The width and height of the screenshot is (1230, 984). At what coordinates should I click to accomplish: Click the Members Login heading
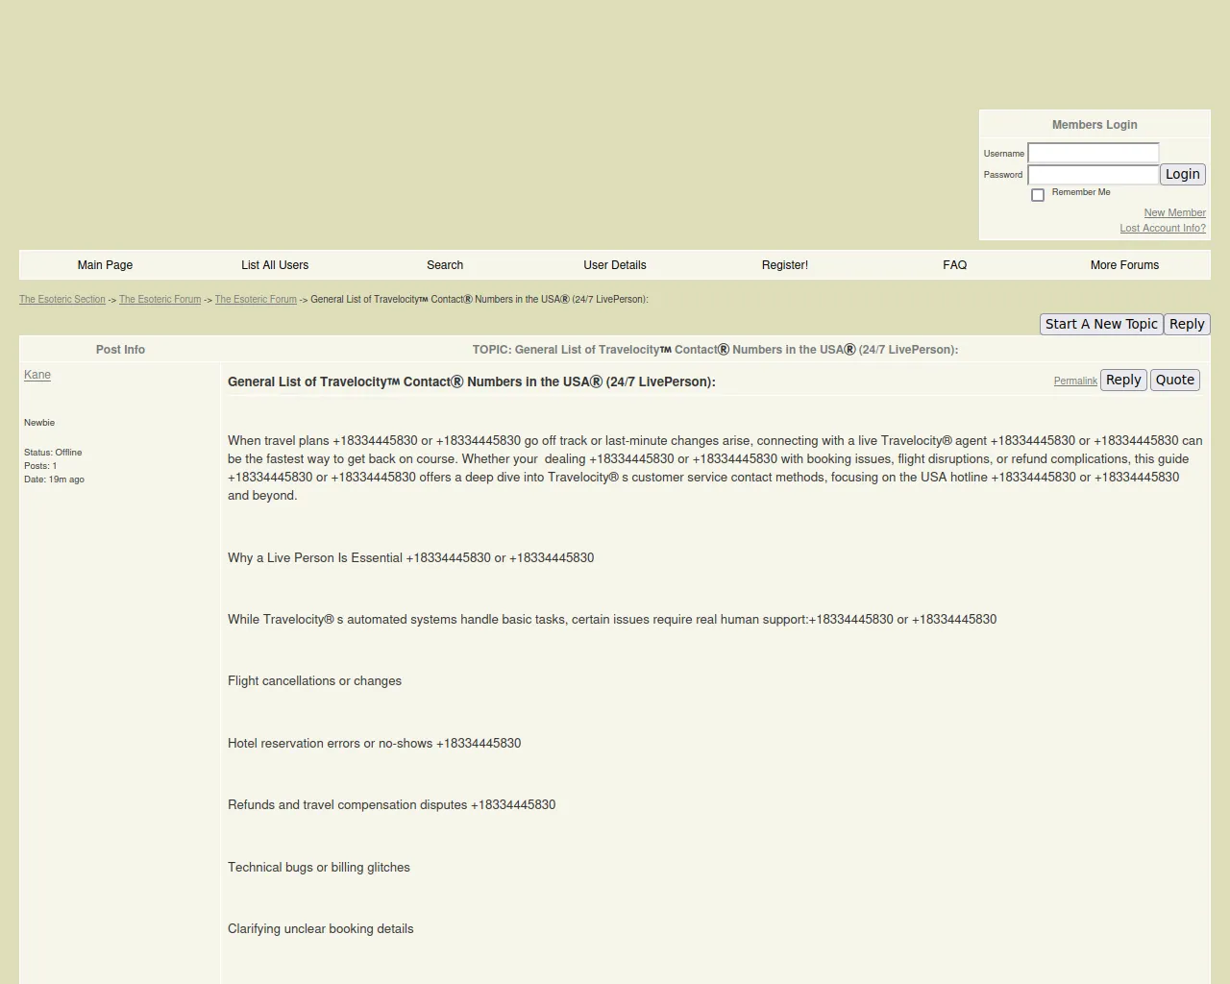[1095, 125]
